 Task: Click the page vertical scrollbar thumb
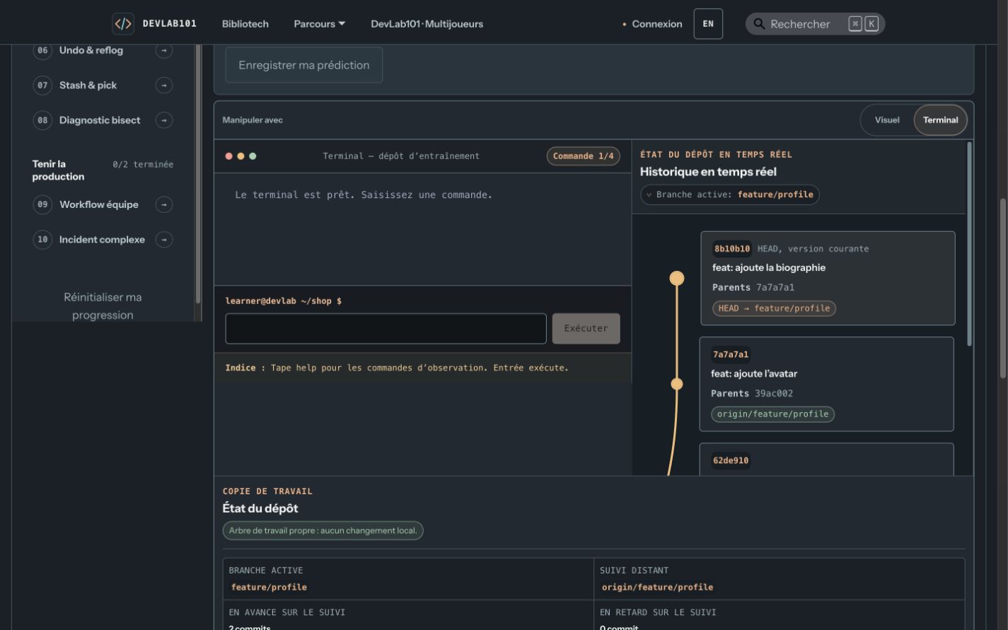(1003, 288)
